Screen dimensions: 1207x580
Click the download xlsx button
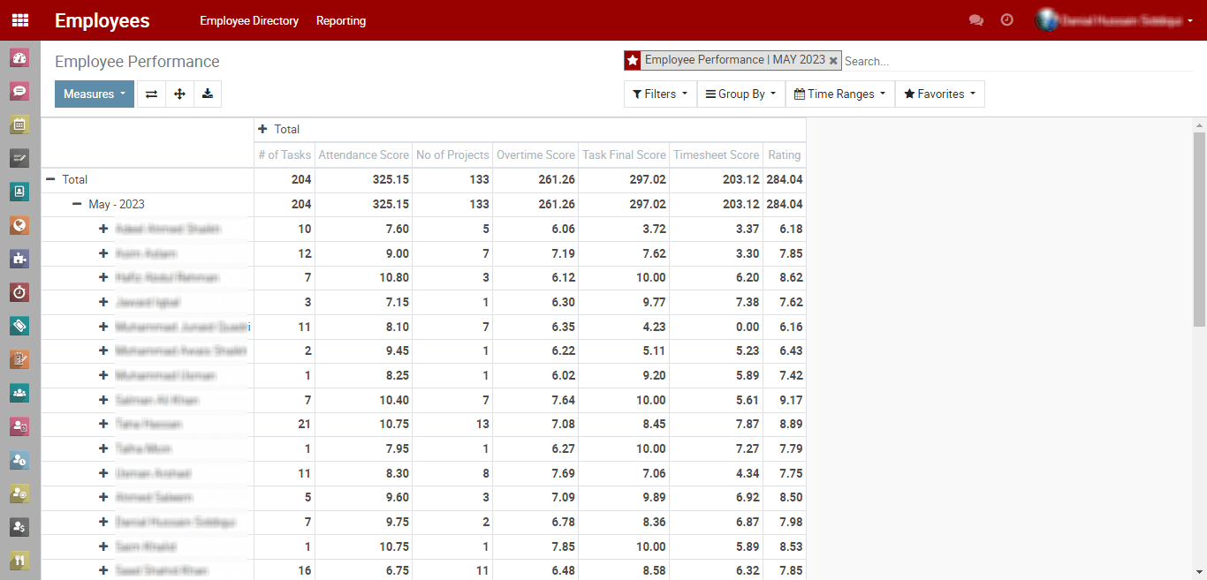[208, 94]
